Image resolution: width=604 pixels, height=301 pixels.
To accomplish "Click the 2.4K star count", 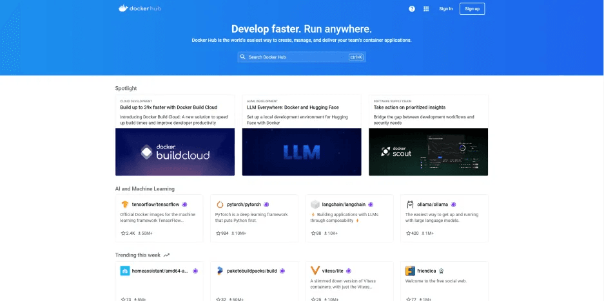I will pyautogui.click(x=131, y=233).
